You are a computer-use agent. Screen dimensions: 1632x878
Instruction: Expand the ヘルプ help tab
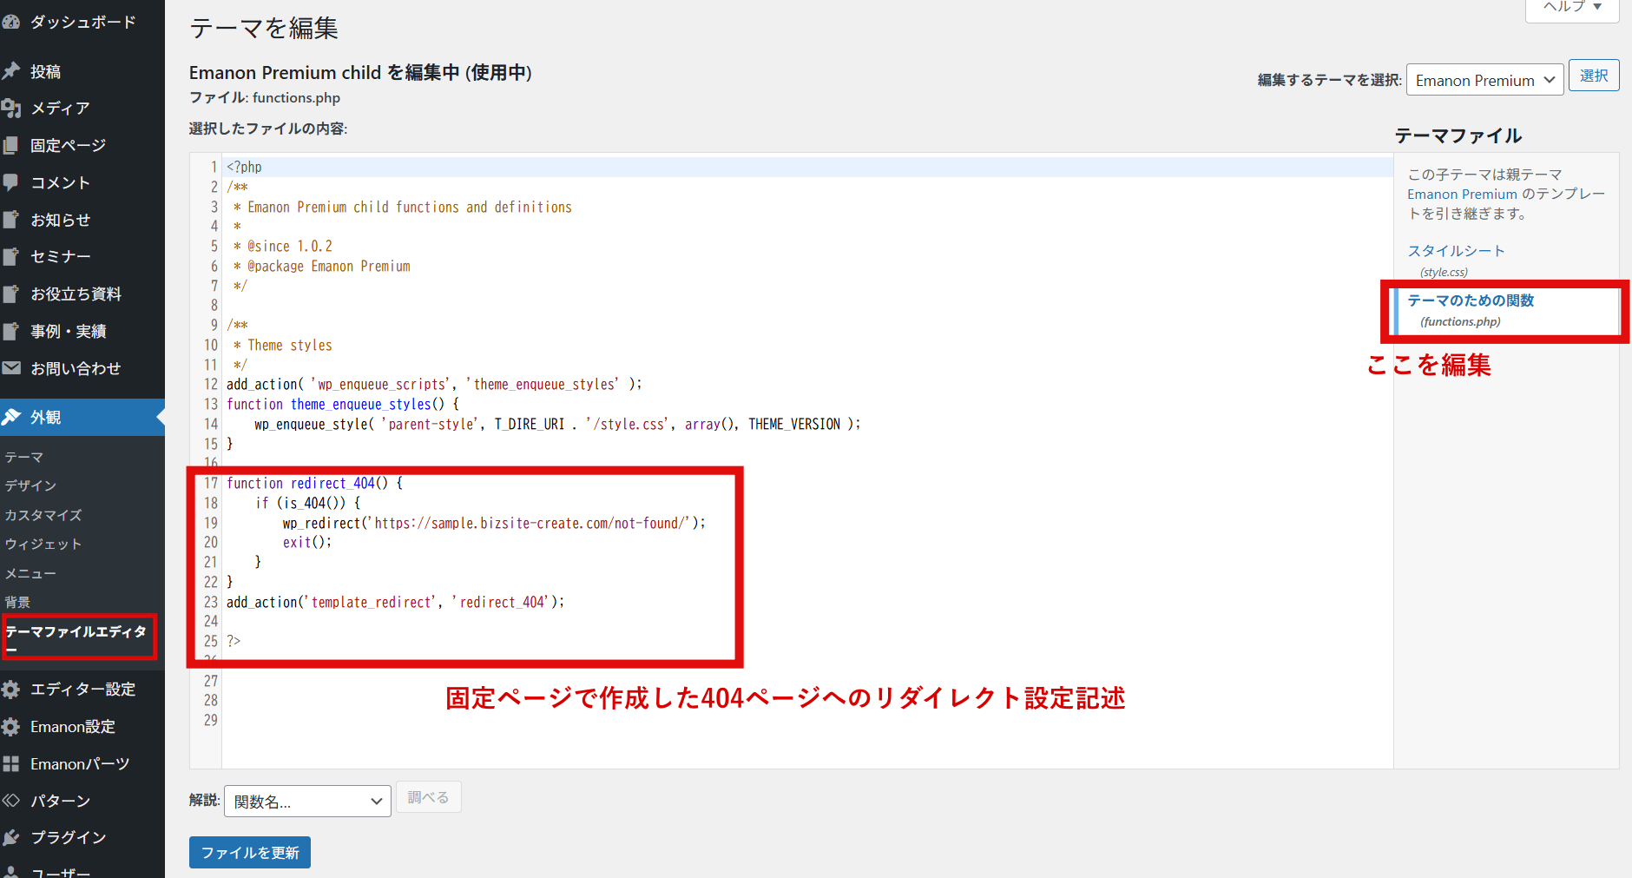[1572, 7]
